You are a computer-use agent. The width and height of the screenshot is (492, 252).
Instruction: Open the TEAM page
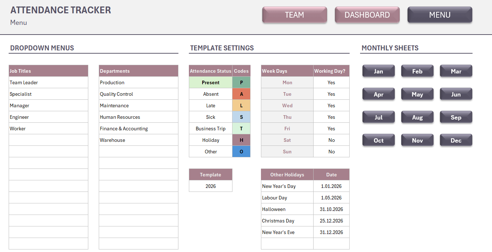pyautogui.click(x=294, y=15)
